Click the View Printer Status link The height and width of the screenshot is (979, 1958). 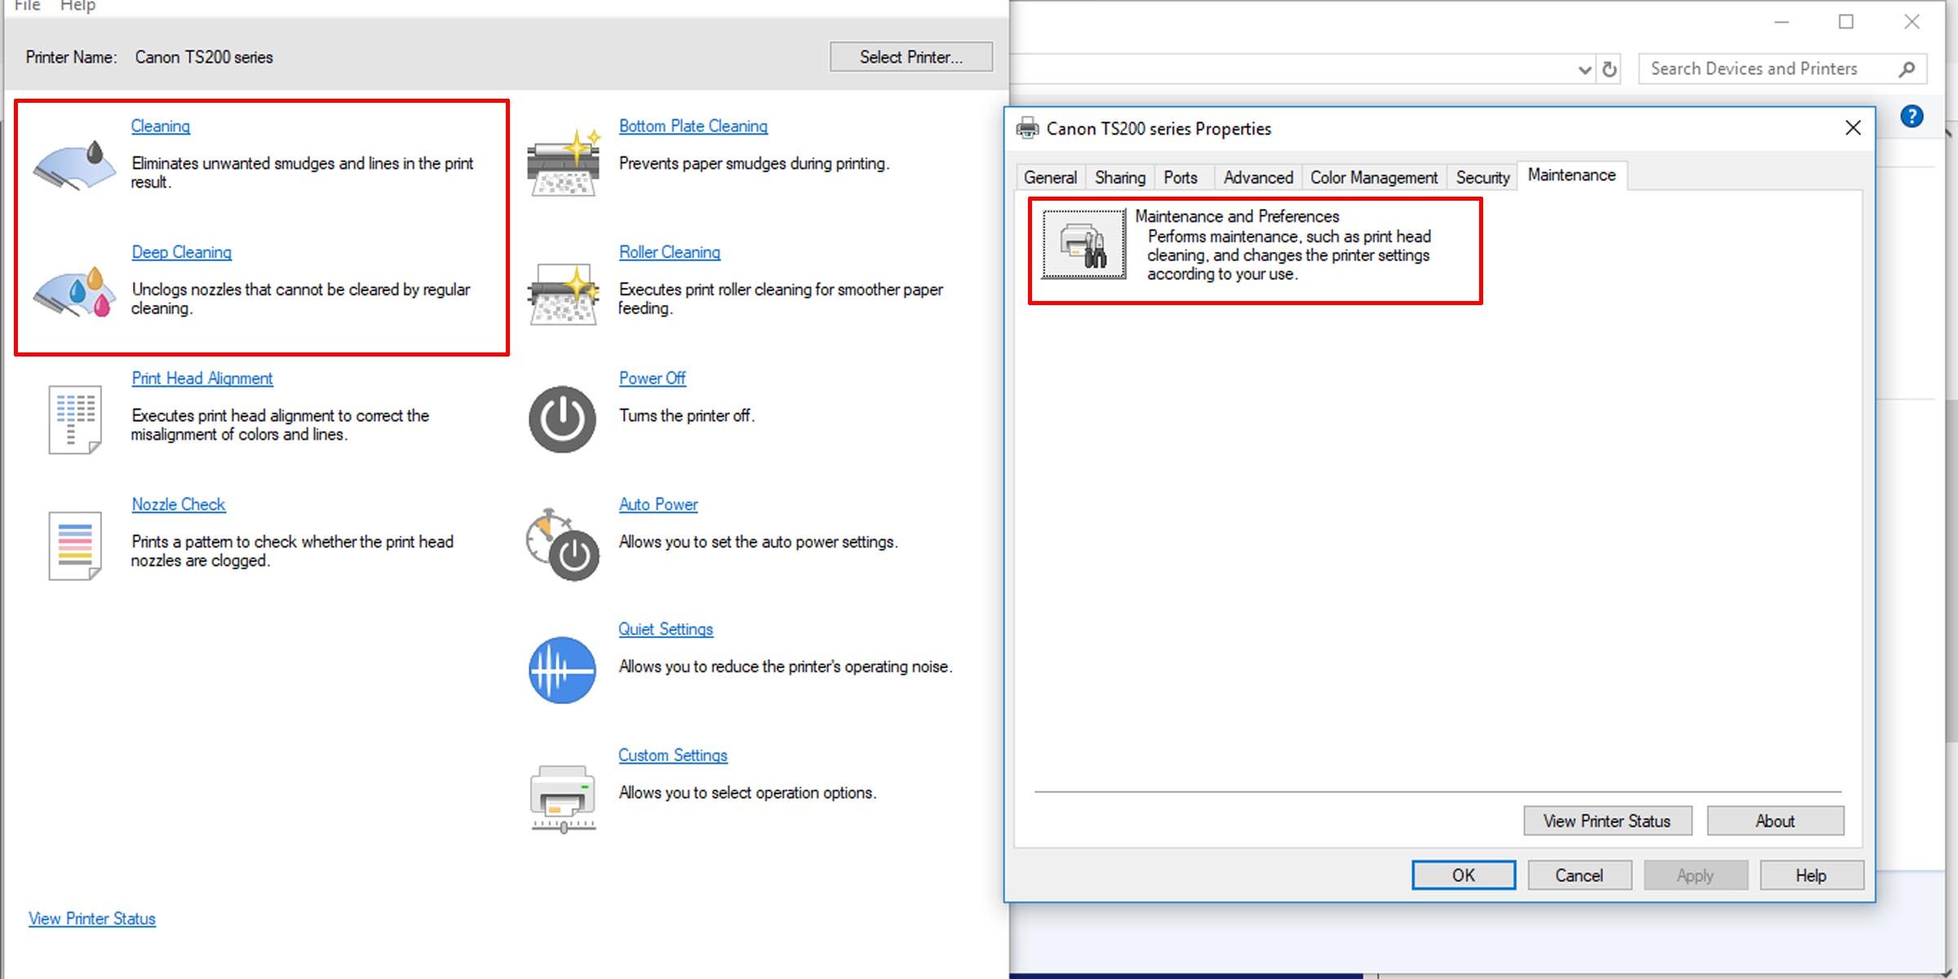(92, 919)
